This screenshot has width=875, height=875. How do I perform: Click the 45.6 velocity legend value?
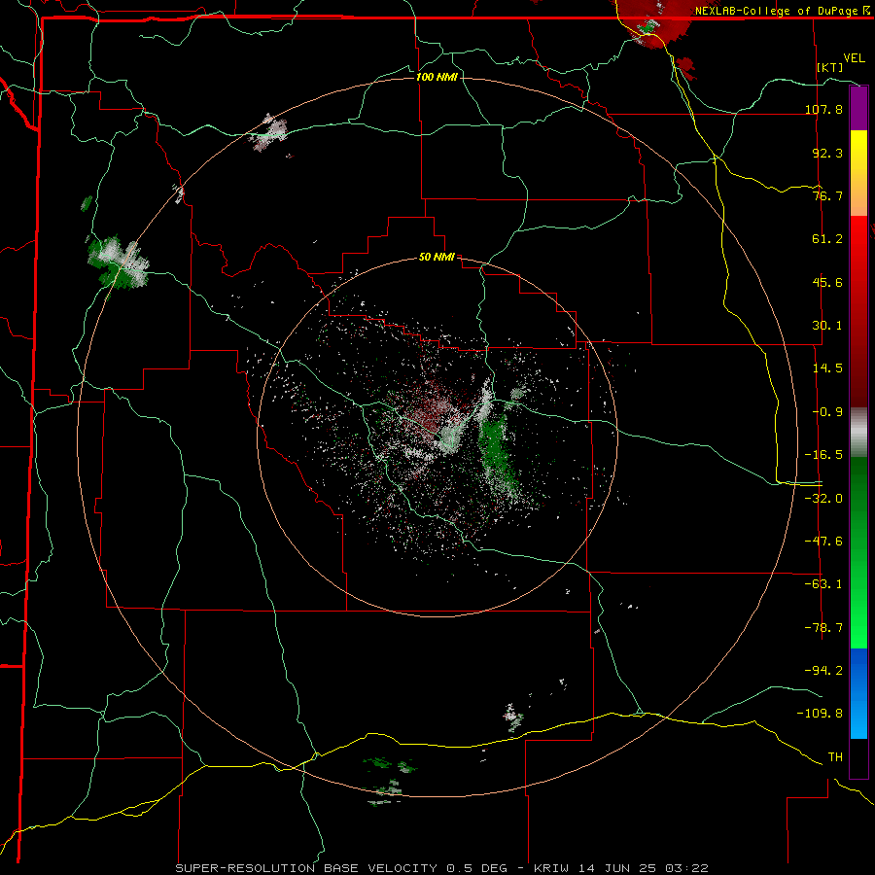tap(827, 282)
